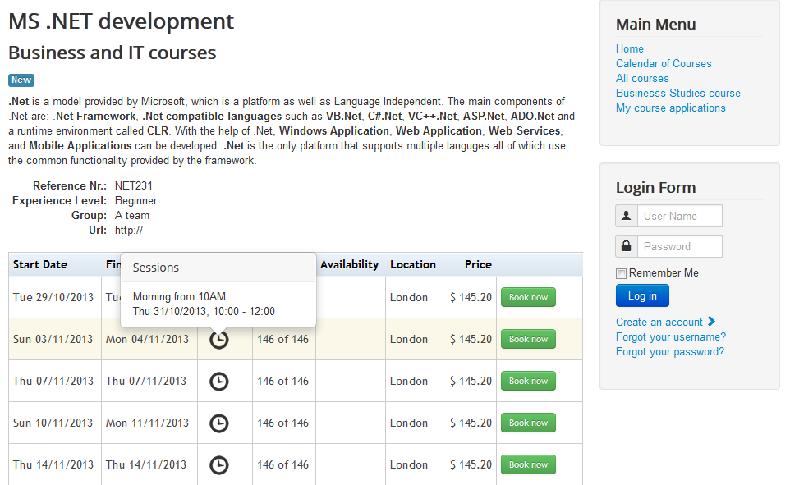The height and width of the screenshot is (485, 790).
Task: Toggle the Remember Me checkbox
Action: pos(622,273)
